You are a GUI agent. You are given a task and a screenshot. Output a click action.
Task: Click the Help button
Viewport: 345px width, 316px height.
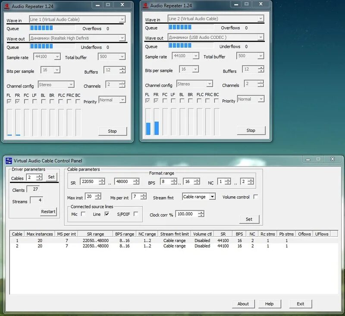tap(270, 304)
